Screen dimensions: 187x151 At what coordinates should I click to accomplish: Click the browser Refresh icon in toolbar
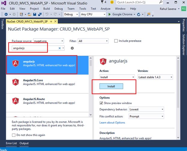pyautogui.click(x=138, y=15)
